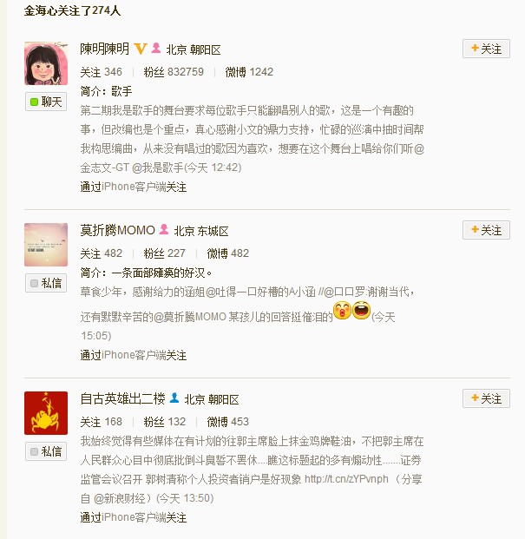Follow 自古英雄出二楼 with the +关注 button

tap(486, 398)
